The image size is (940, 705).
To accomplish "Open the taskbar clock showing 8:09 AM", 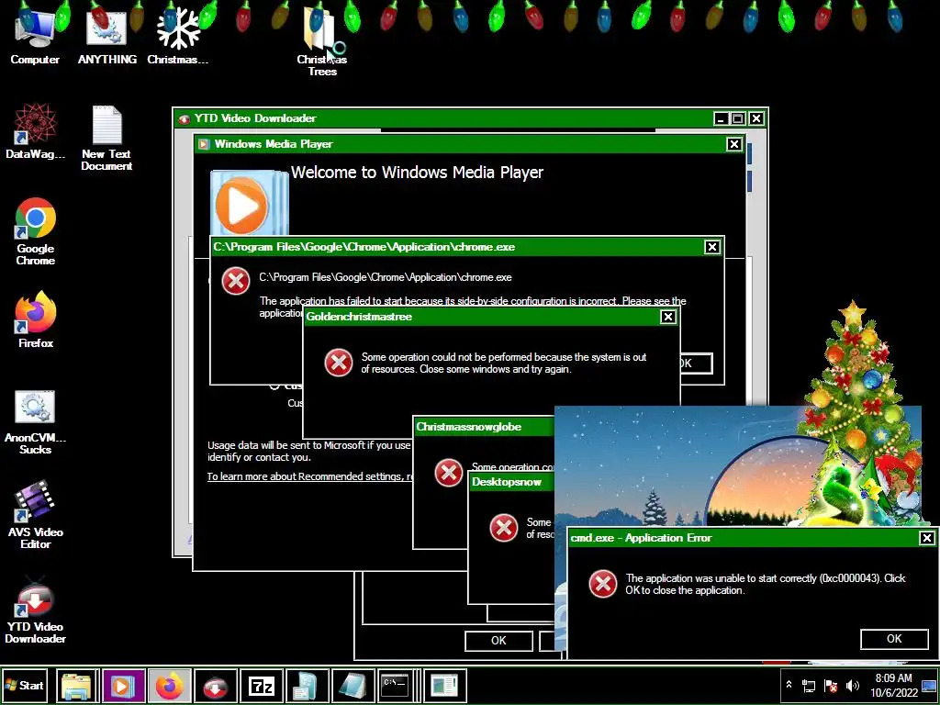I will tap(893, 686).
